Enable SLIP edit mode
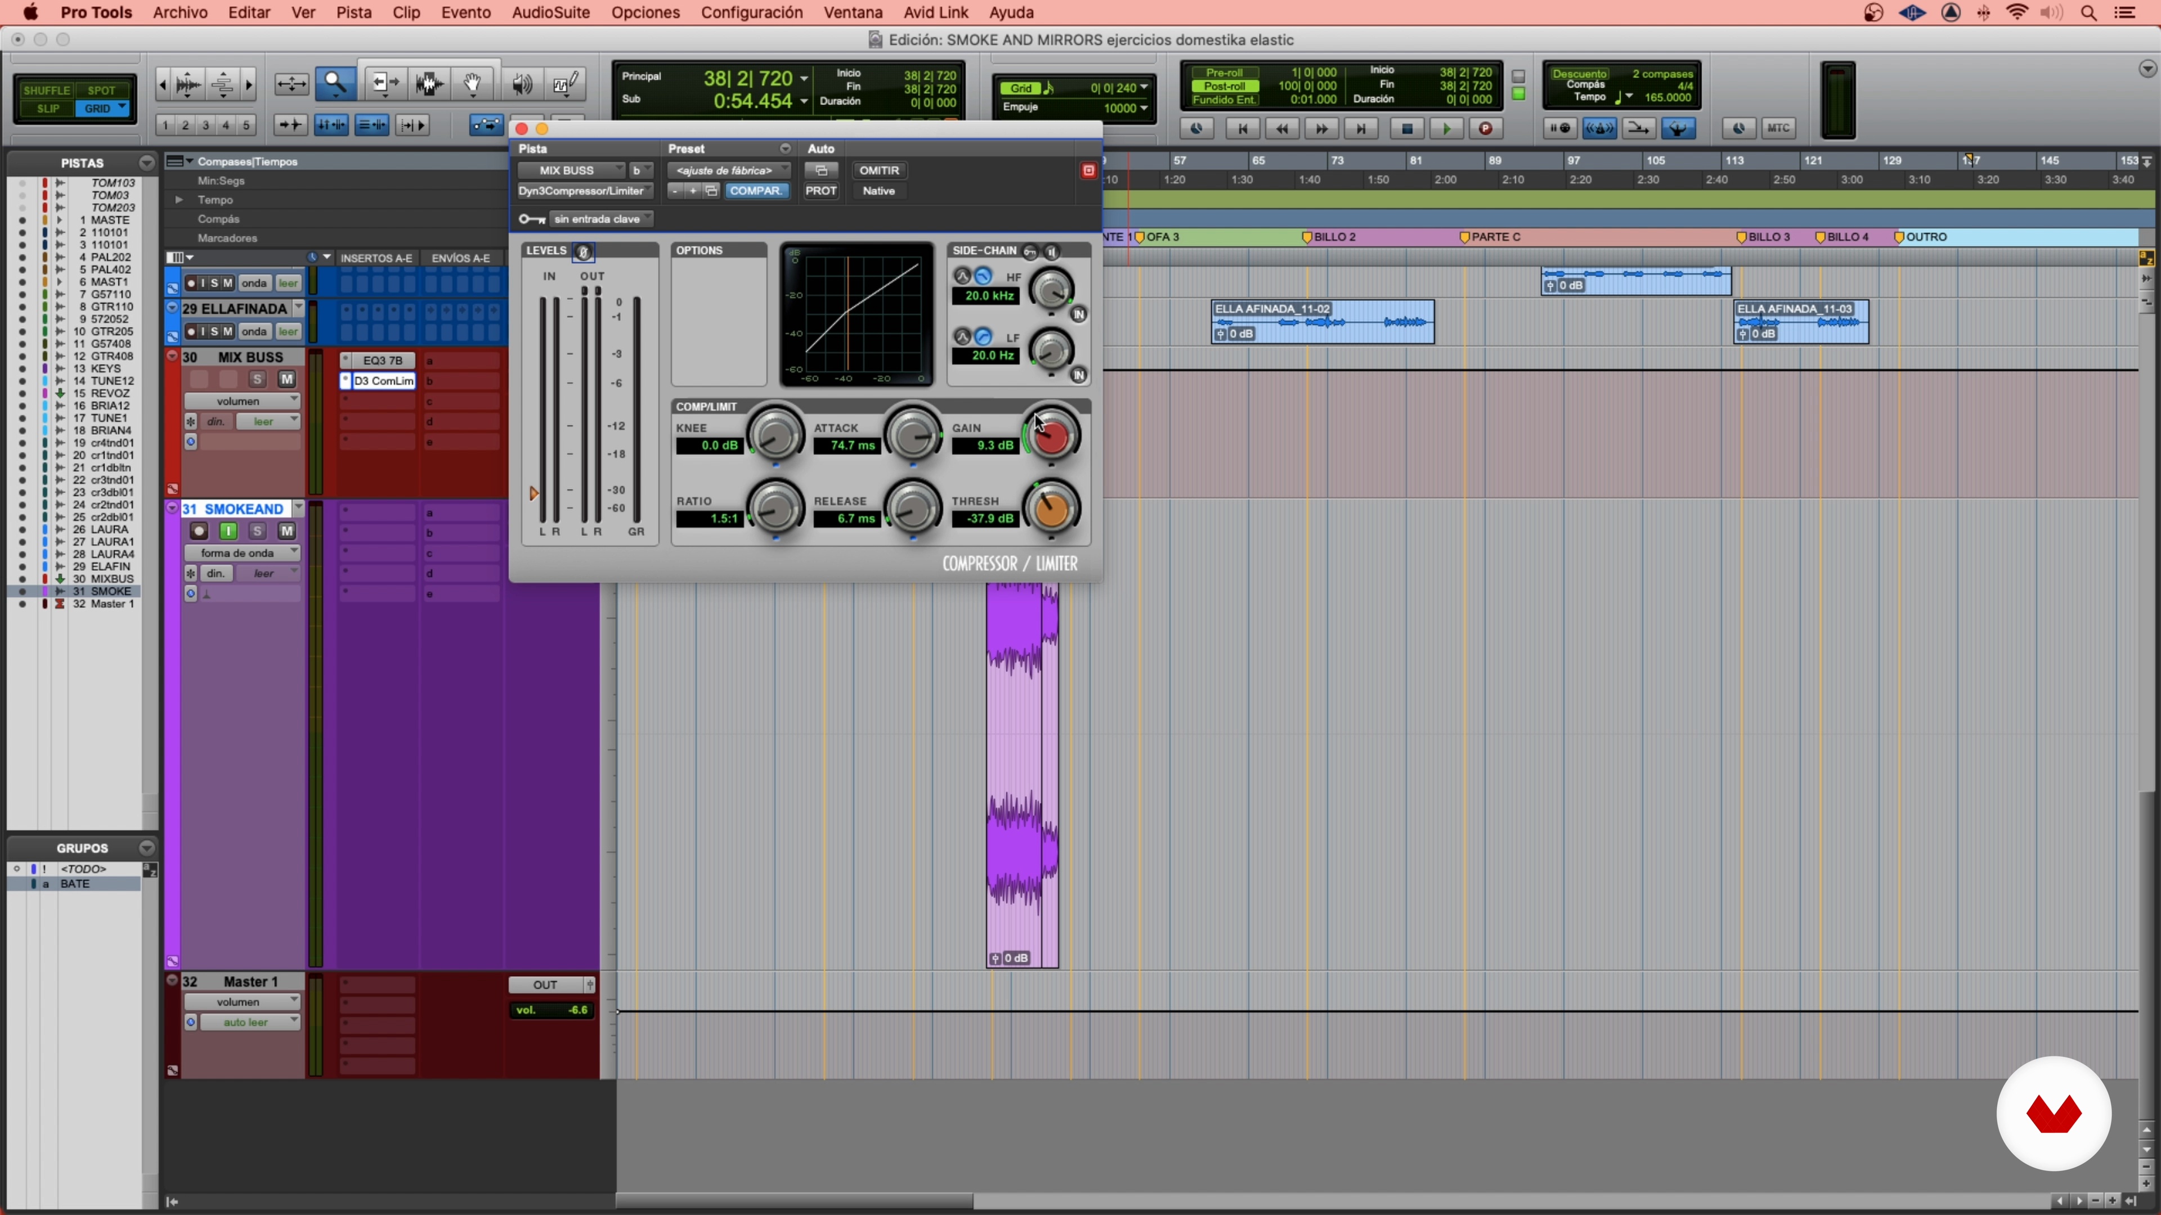2161x1215 pixels. point(48,108)
